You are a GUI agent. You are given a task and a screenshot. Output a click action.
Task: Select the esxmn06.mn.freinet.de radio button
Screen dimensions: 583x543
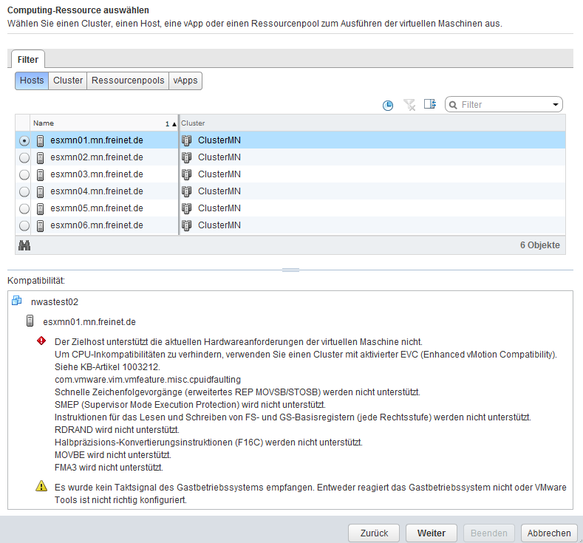pos(24,225)
